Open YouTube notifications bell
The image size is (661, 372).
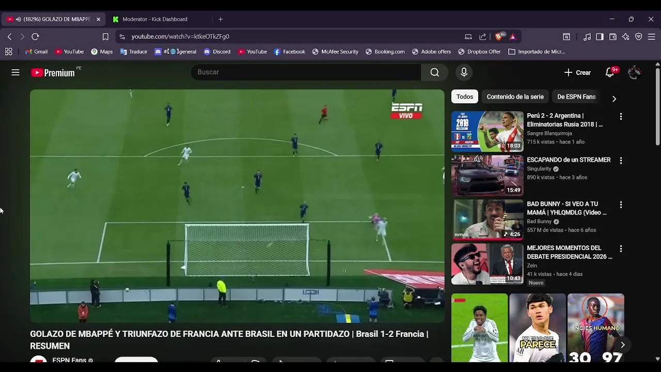[610, 72]
